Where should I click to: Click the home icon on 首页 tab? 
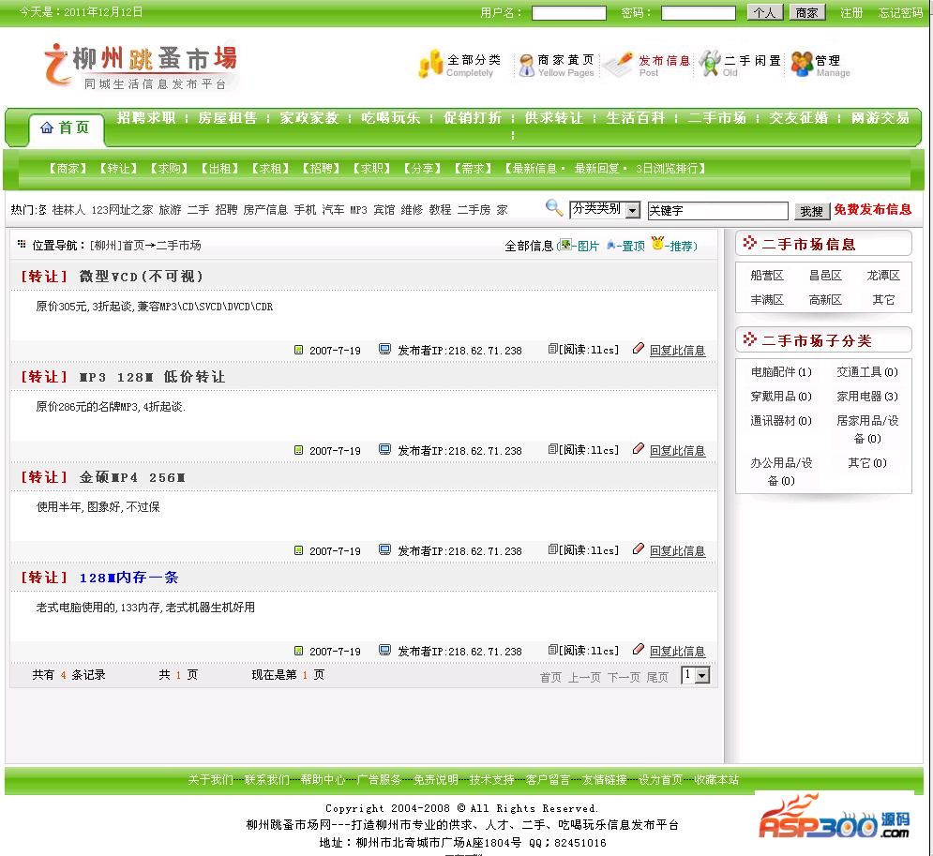coord(46,128)
